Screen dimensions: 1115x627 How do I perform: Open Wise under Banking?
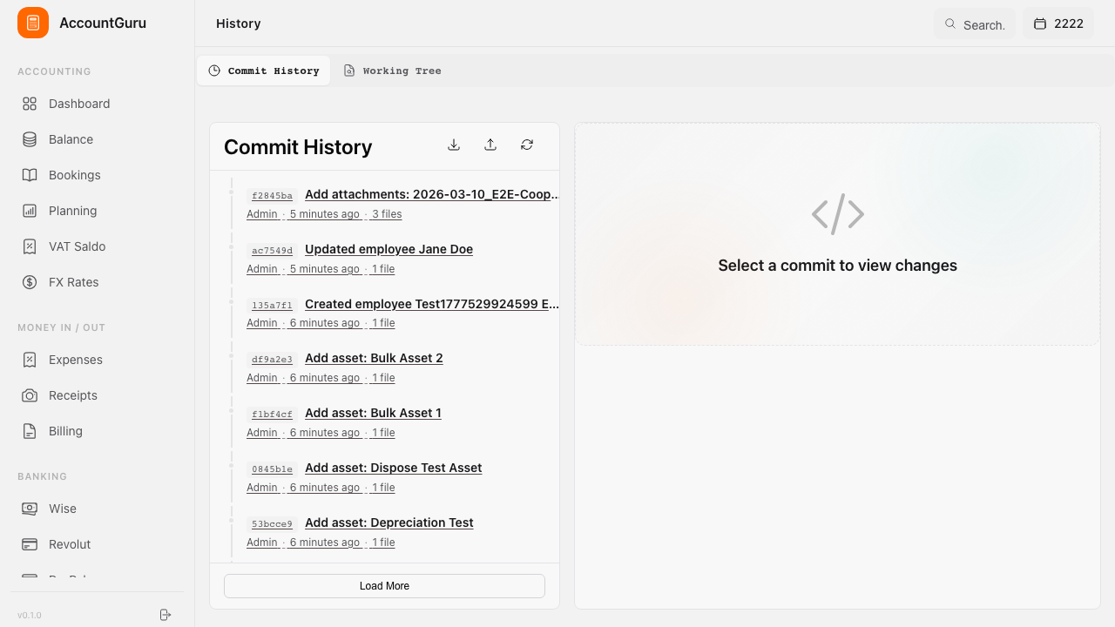97,509
